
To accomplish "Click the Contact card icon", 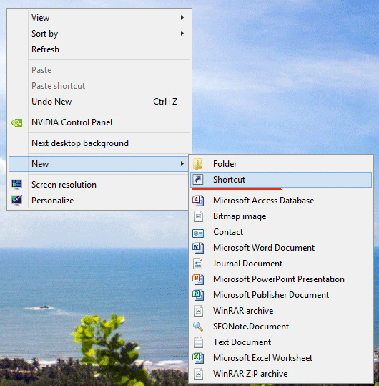I will [x=198, y=233].
